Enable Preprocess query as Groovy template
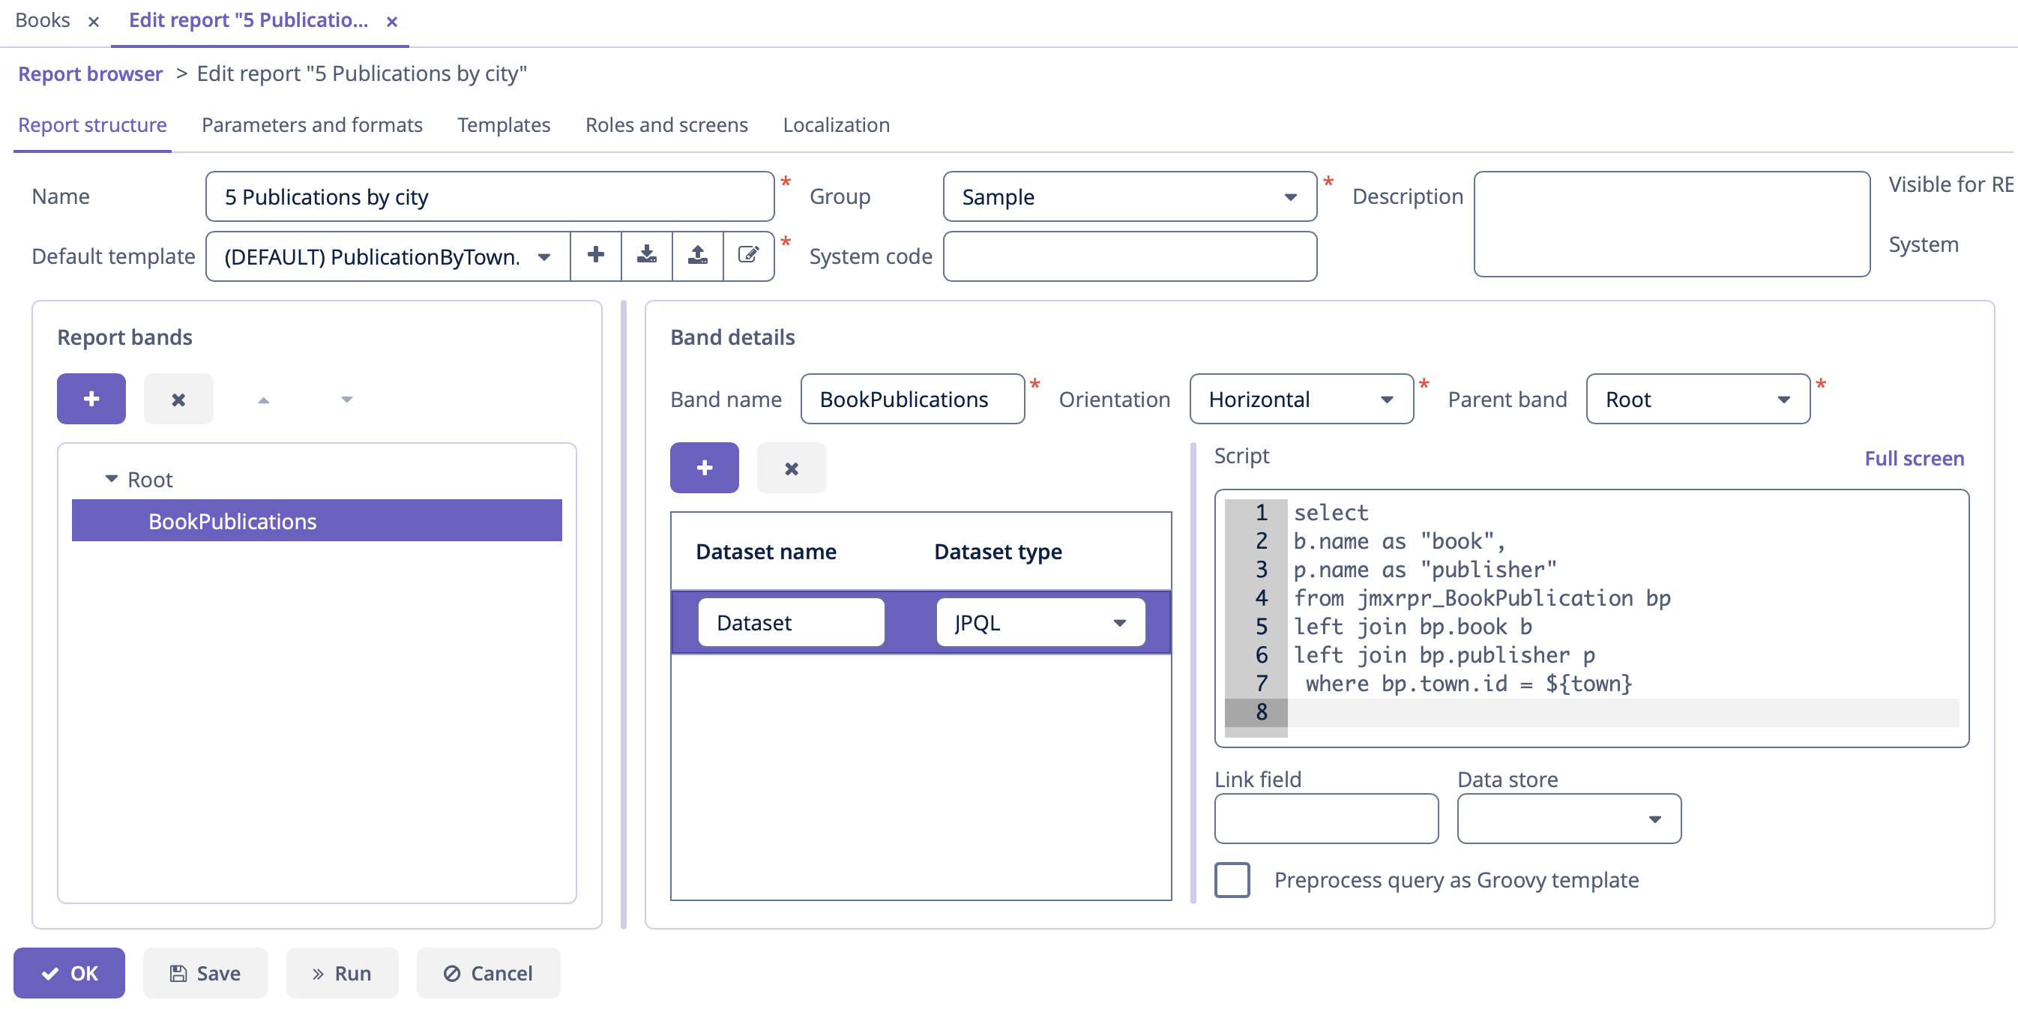 click(x=1232, y=880)
